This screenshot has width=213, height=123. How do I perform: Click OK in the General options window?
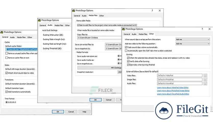pos(58,112)
